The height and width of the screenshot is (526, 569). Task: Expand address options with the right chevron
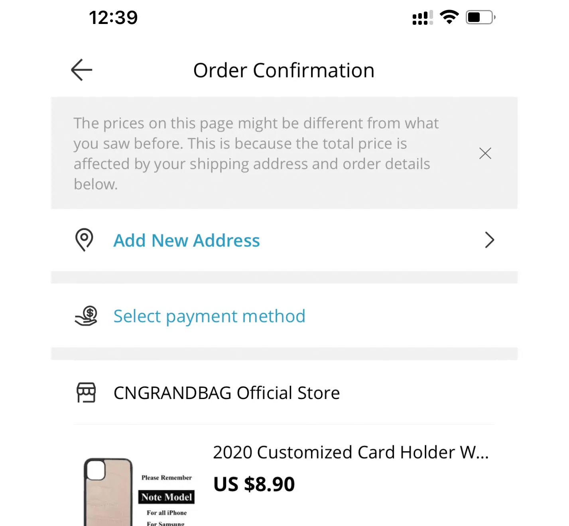point(489,240)
